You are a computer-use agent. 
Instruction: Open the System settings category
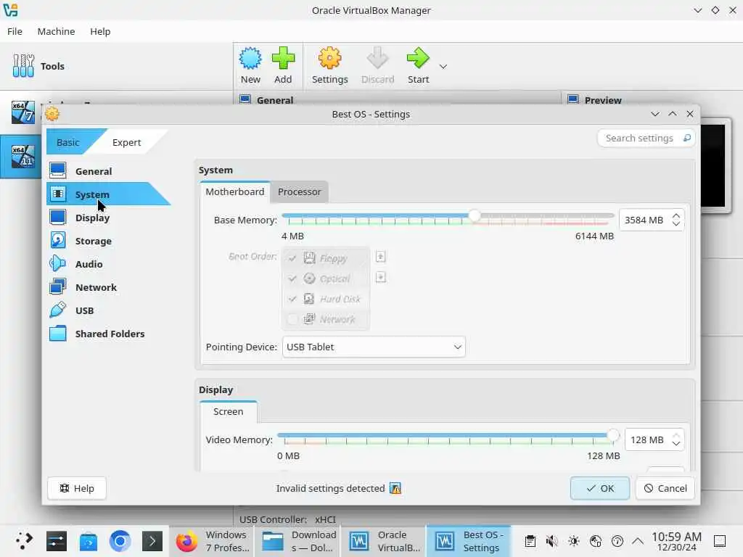(108, 194)
